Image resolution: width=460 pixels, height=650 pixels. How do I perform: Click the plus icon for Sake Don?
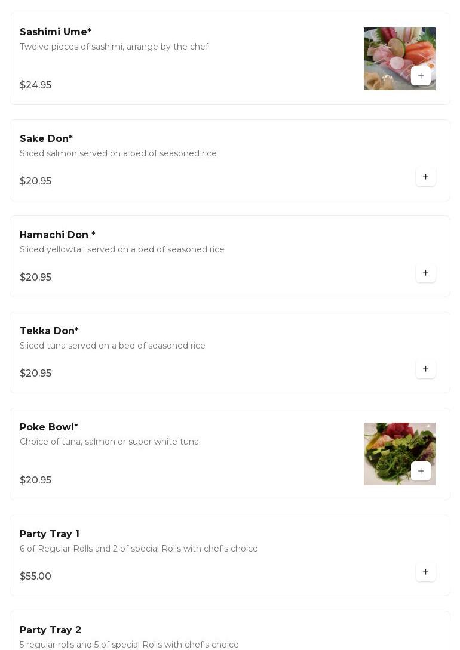(x=425, y=177)
